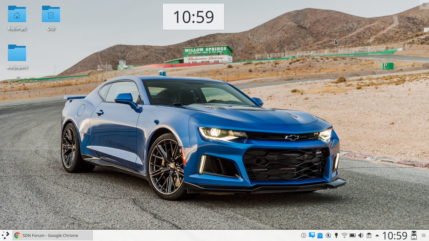Open the audio volume control

[x=361, y=235]
